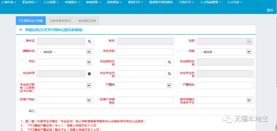Click search icon for 毕业院校代码
Viewport: 277px width, 131px height.
169,62
